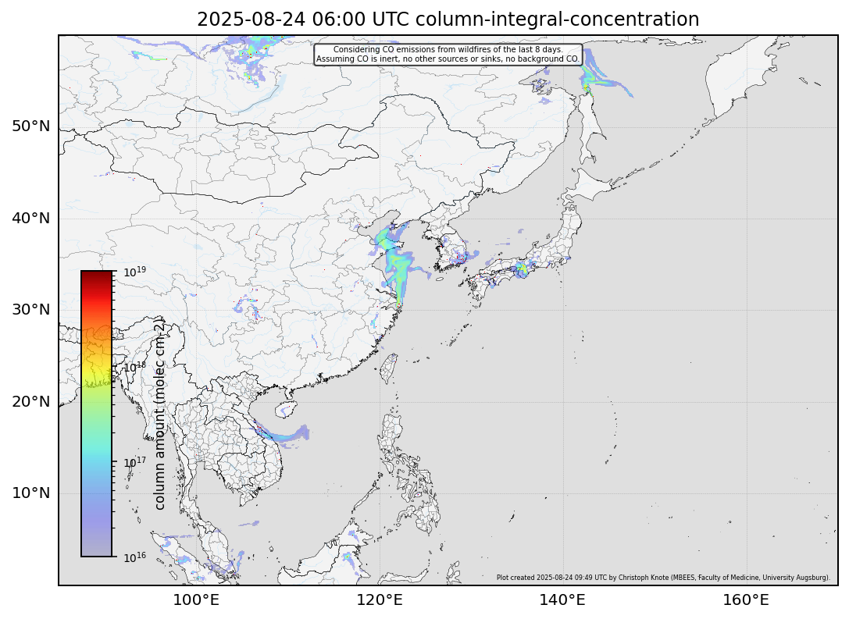Click the wildfire CO emissions disclaimer box
Viewport: 849px width, 619px height.
pos(448,54)
